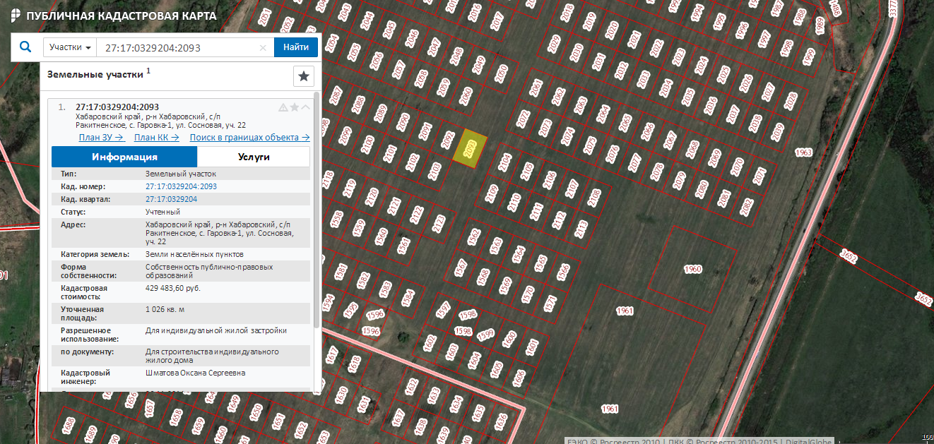934x444 pixels.
Task: Click Поиск в границах объекта link
Action: [249, 138]
